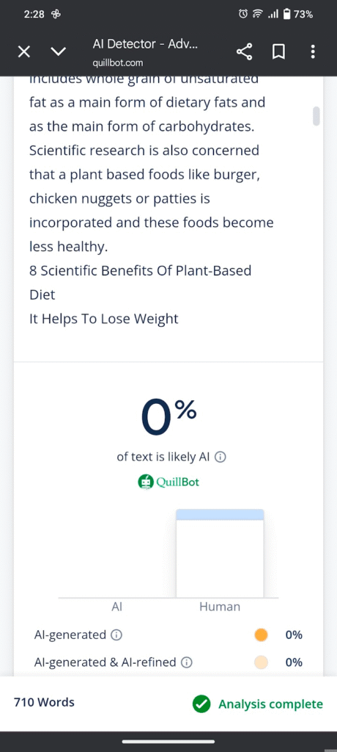Tap the 710 Words counter
This screenshot has width=337, height=752.
coord(44,703)
